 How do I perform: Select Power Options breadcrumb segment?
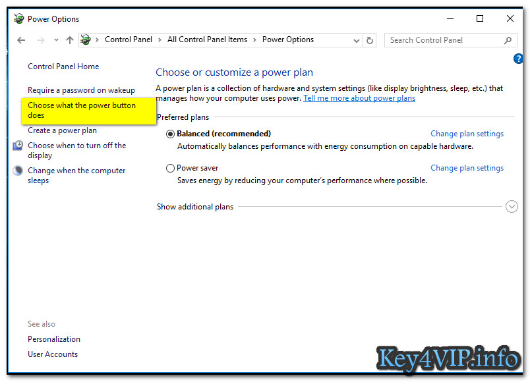(x=288, y=40)
